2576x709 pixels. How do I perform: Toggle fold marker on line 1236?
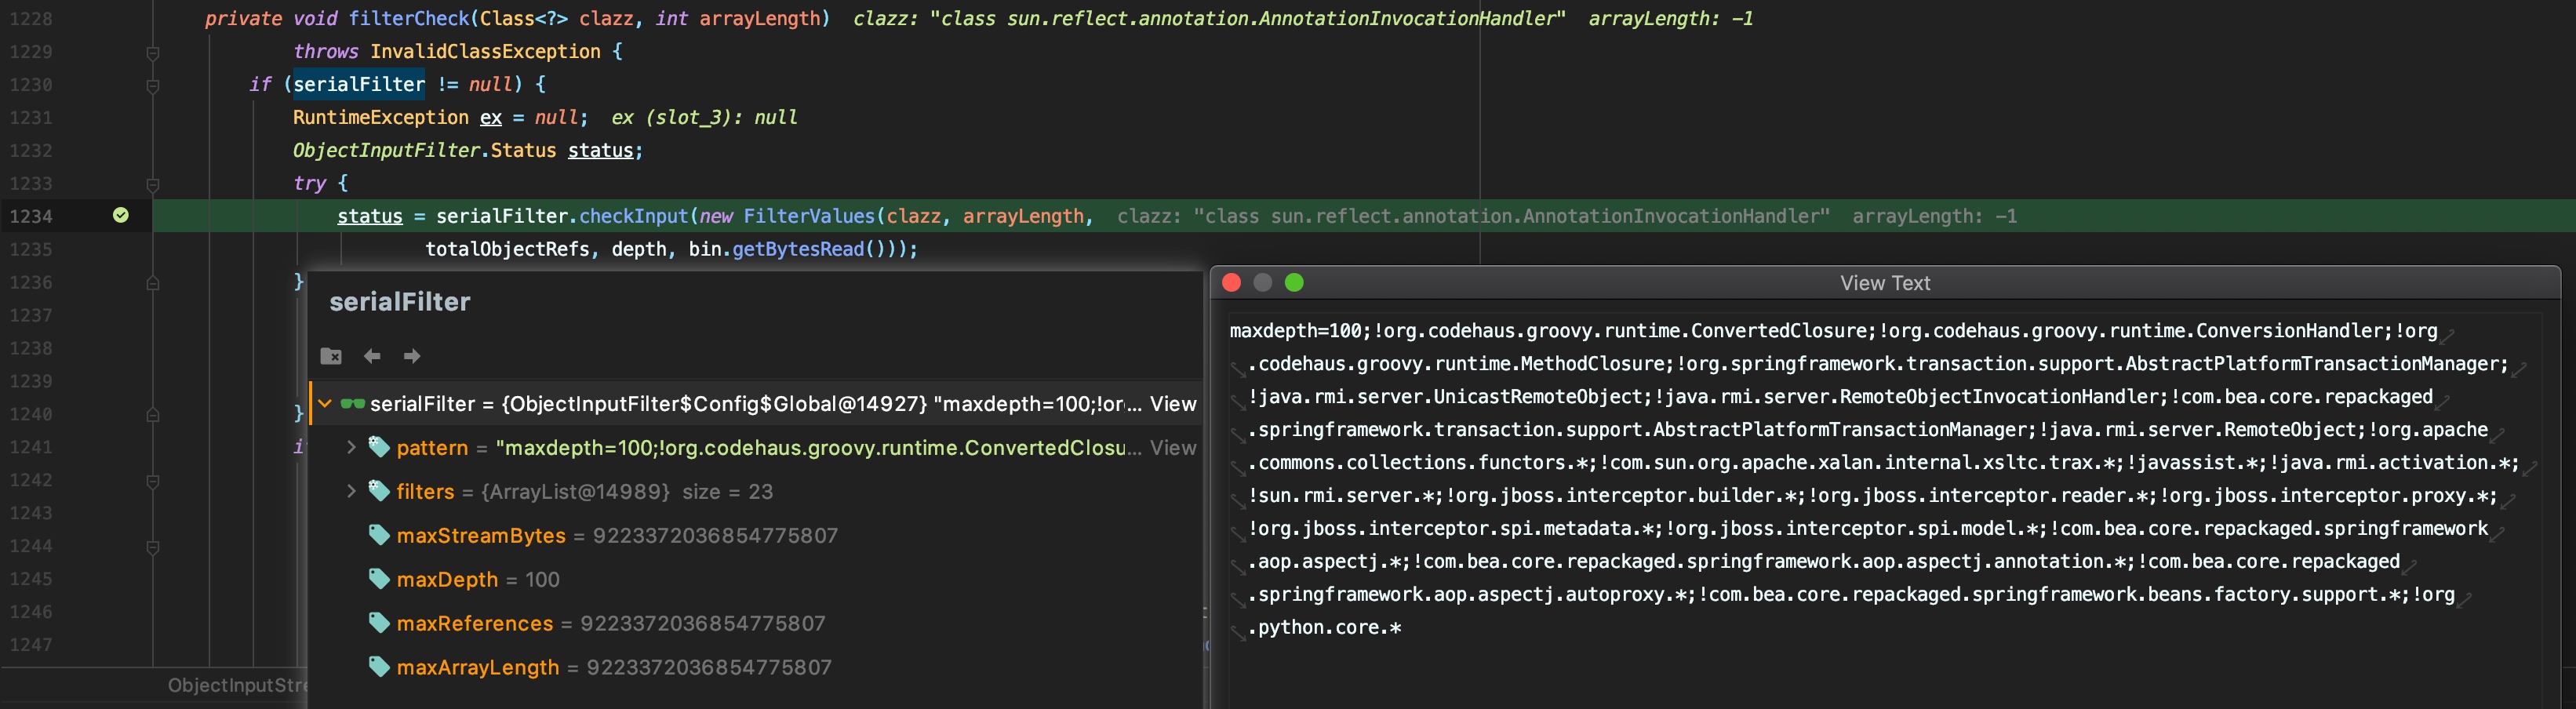click(x=153, y=283)
